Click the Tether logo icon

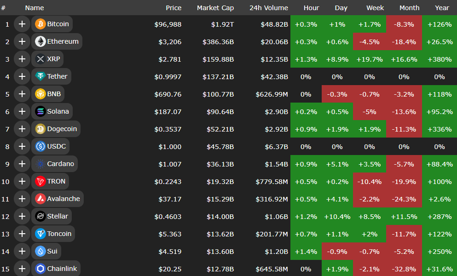pos(40,76)
